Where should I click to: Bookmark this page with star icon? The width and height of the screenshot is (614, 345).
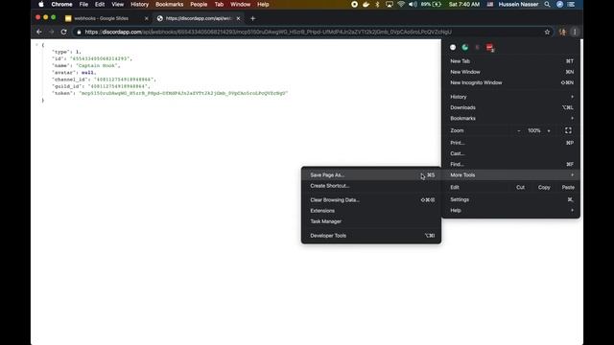[547, 32]
